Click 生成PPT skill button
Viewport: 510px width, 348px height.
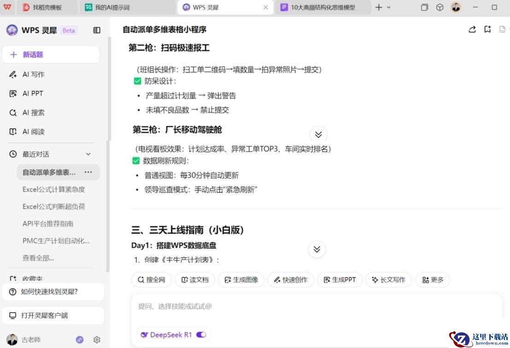[x=340, y=280]
